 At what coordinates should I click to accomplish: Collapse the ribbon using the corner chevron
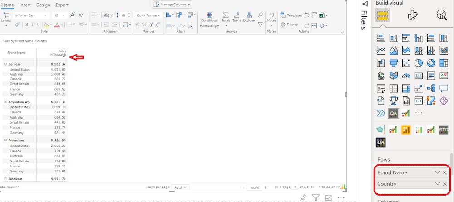click(x=342, y=32)
